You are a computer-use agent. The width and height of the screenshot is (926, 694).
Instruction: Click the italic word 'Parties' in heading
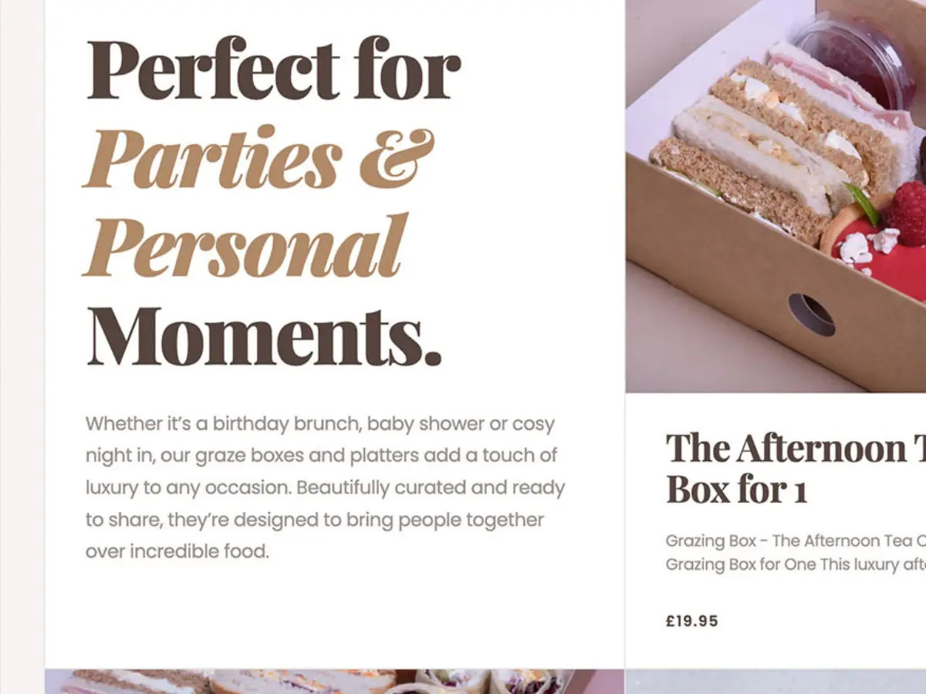click(211, 160)
